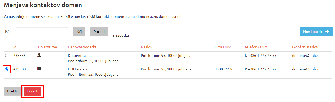Cancel using the Prekliči button

(13, 91)
